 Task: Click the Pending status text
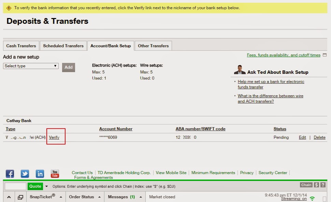[281, 137]
